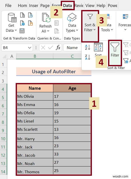Image resolution: width=131 pixels, height=179 pixels.
Task: Open the Forecast dropdown
Action: [x=125, y=22]
